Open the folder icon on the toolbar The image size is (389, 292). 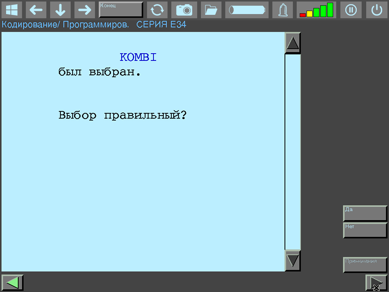211,10
